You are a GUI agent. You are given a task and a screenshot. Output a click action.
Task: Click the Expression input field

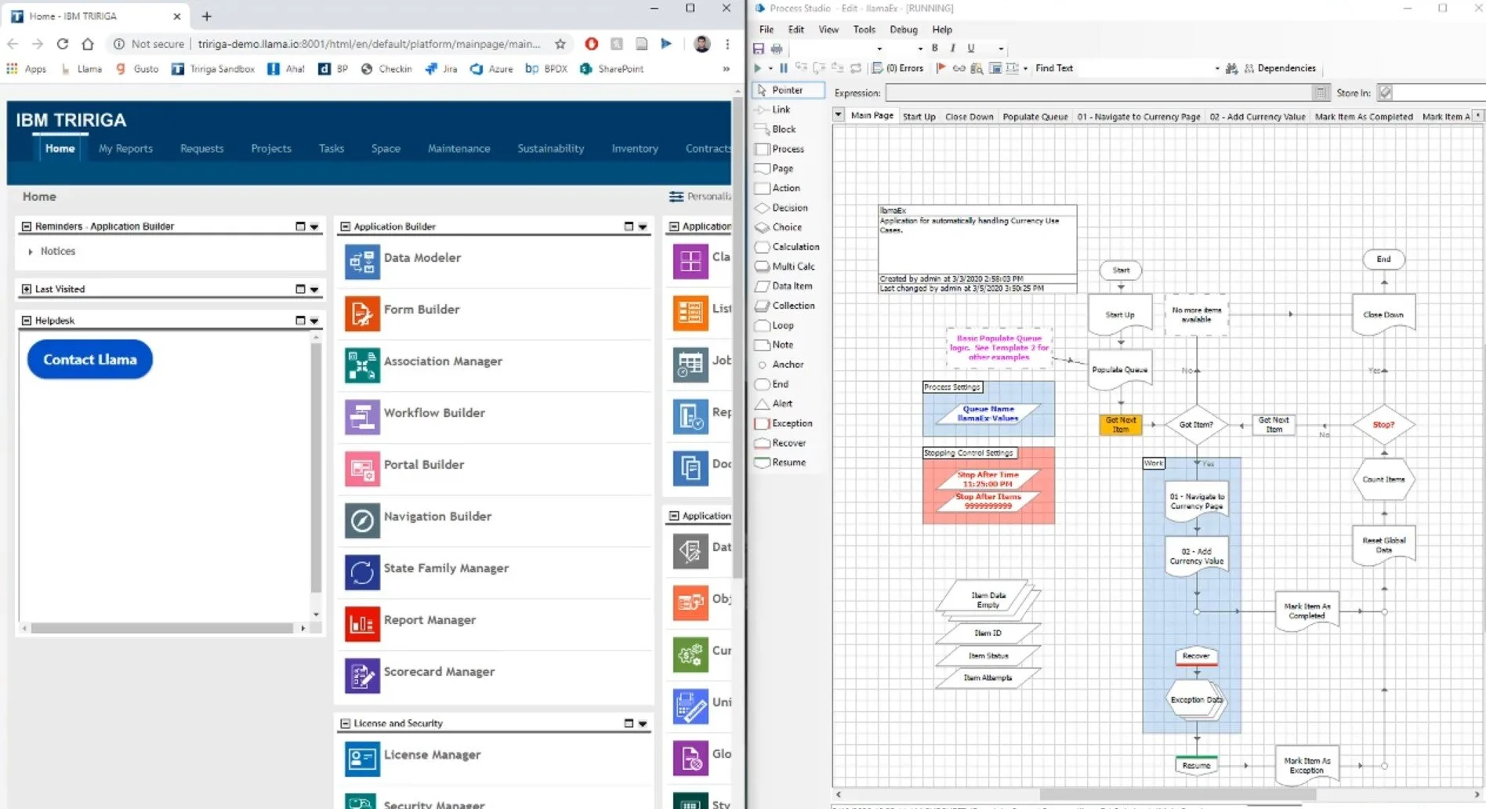(x=1100, y=93)
